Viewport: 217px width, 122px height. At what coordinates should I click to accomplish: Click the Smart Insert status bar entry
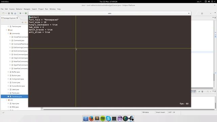(x=160, y=112)
